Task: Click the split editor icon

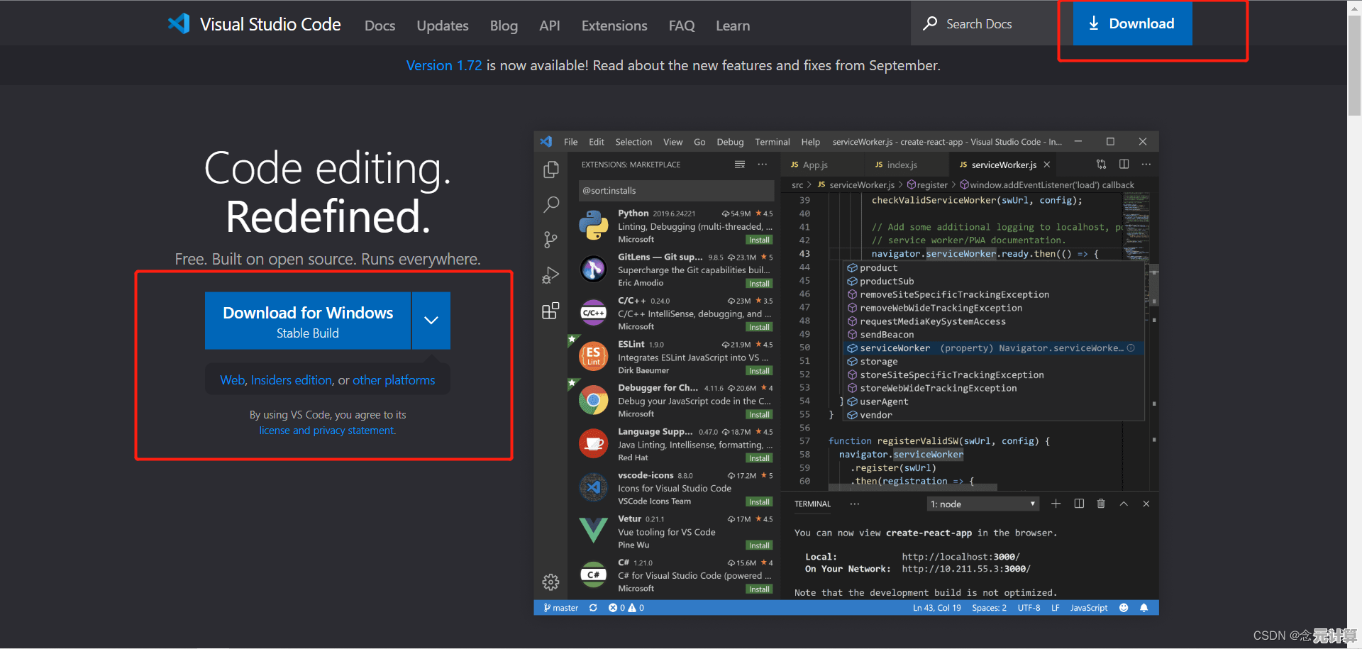Action: click(x=1124, y=164)
